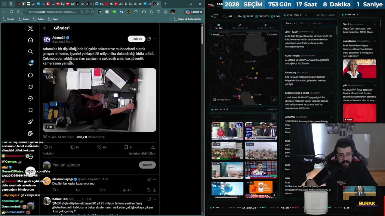This screenshot has height=216, width=385.
Task: Click the Takip et follow button
Action: point(136,39)
